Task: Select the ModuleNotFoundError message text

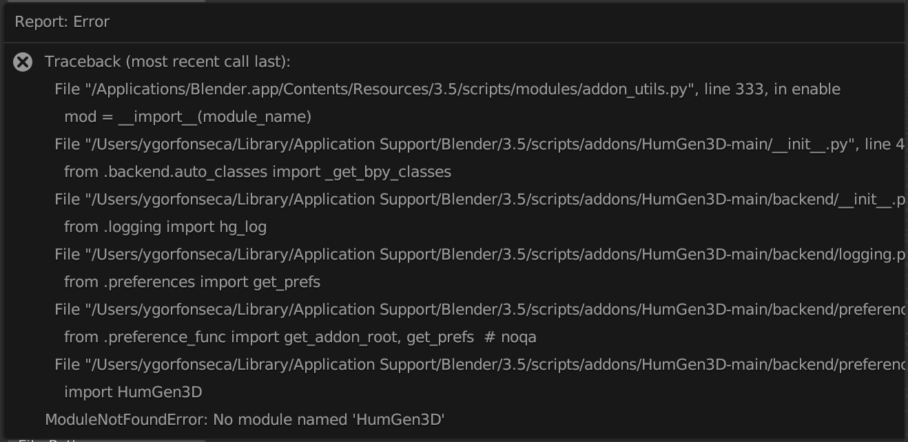Action: click(245, 419)
